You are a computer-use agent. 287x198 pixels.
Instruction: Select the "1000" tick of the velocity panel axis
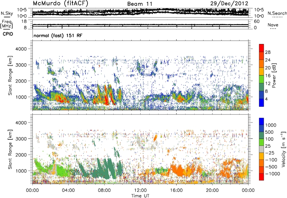(21, 171)
